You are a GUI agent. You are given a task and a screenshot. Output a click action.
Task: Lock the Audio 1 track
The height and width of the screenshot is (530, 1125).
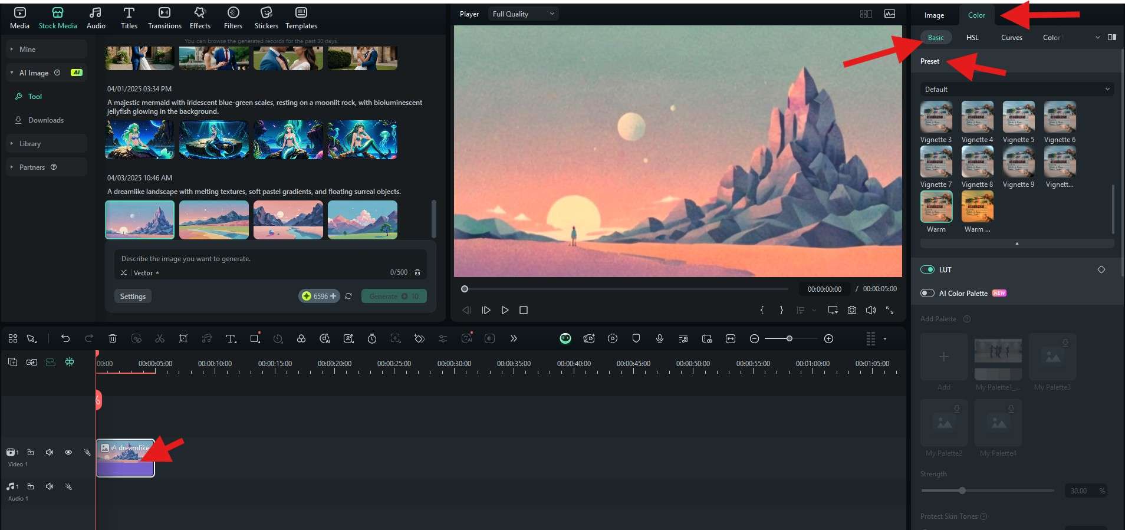[x=31, y=487]
